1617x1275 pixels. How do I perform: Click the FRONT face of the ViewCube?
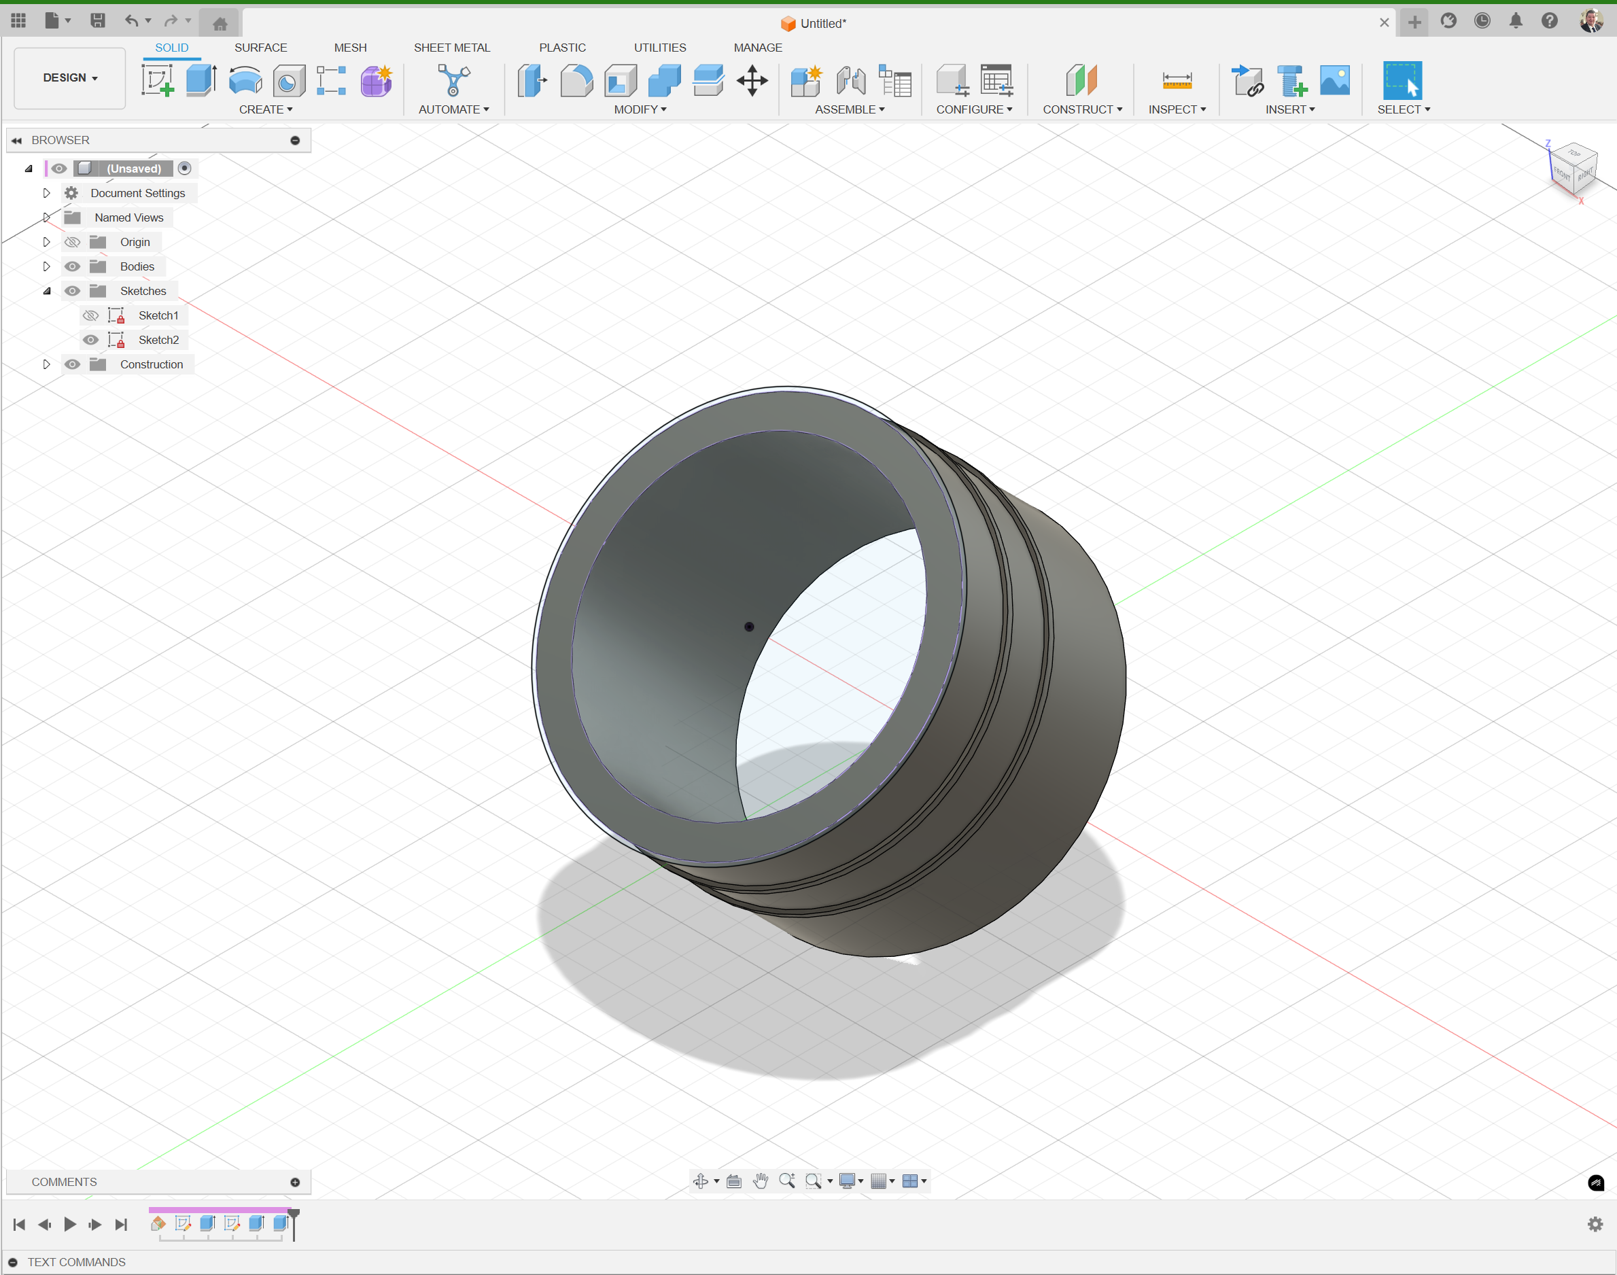click(x=1562, y=173)
